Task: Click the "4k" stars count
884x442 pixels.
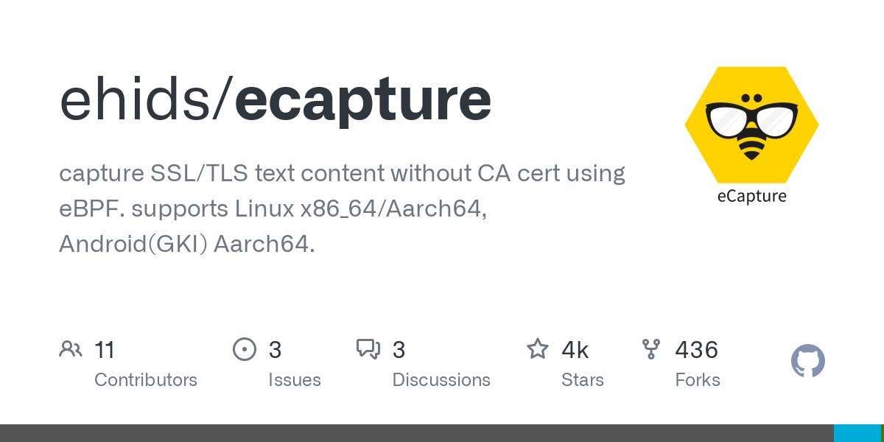Action: [575, 350]
